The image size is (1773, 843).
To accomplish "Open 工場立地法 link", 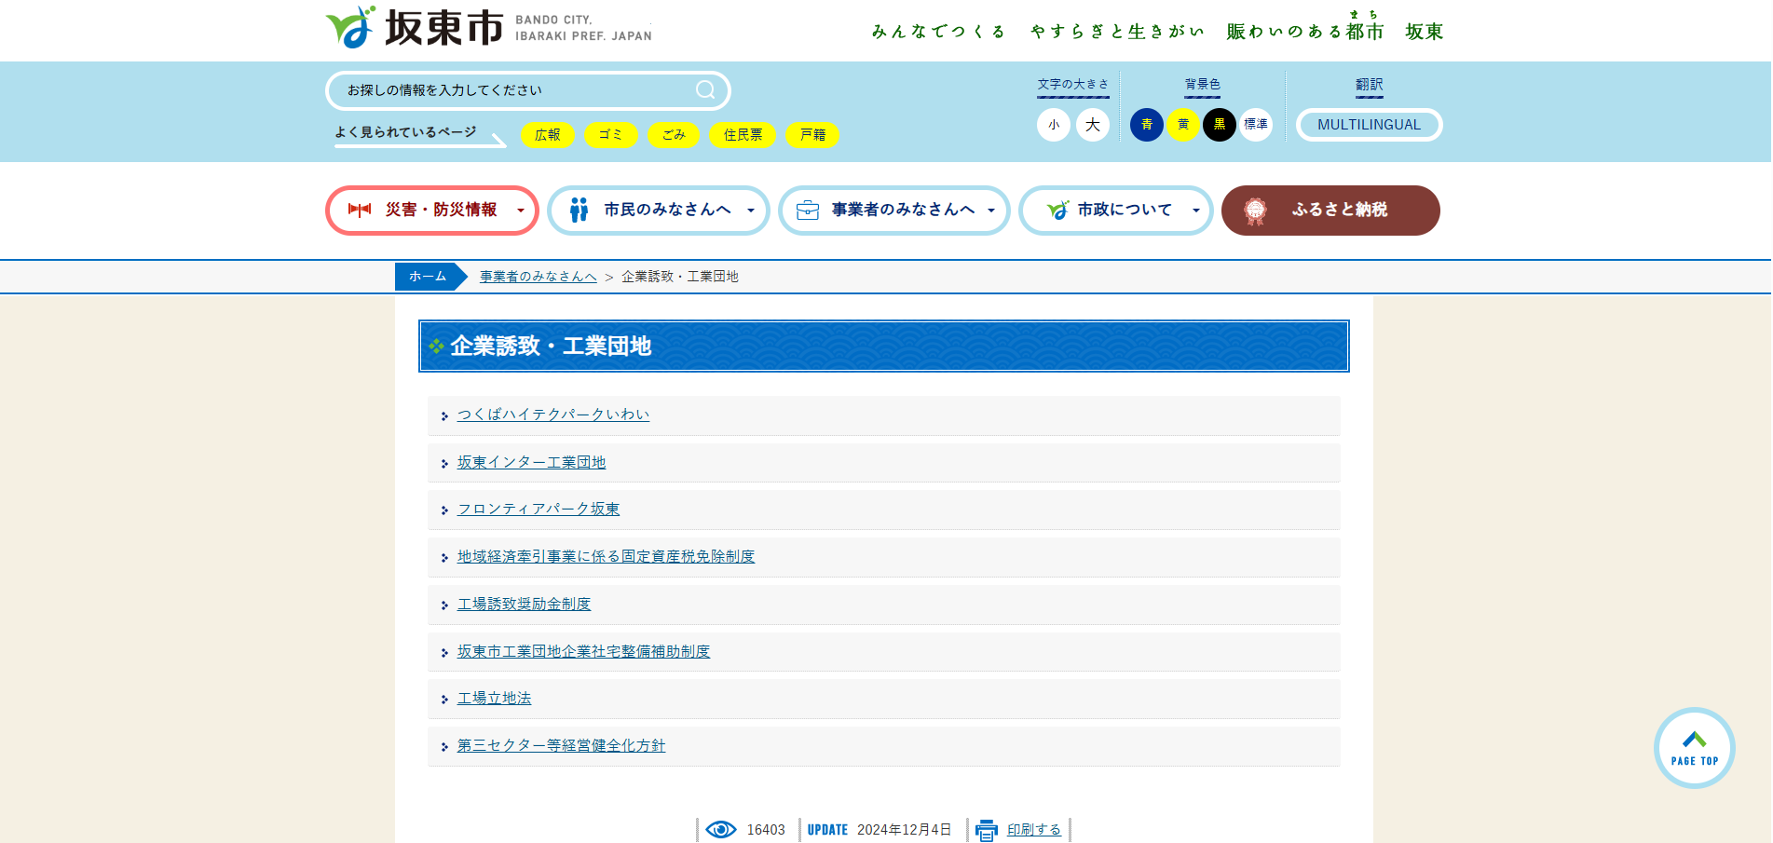I will (x=494, y=698).
